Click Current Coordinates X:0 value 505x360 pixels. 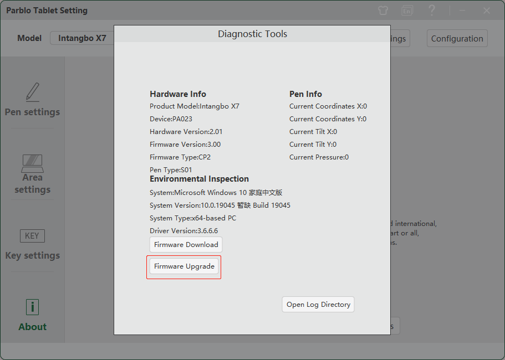coord(328,106)
